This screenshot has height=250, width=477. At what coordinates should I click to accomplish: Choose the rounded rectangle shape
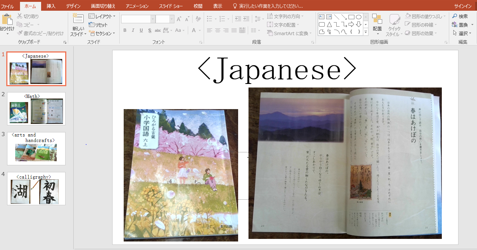tap(321, 24)
